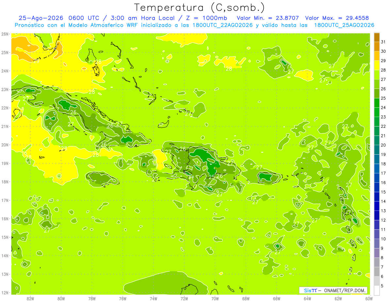
Task: Click the longitude axis label "64W"
Action: click(x=307, y=298)
